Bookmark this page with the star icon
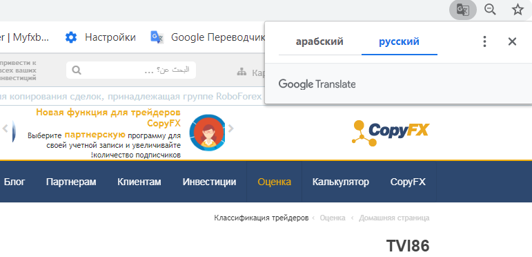 (518, 10)
